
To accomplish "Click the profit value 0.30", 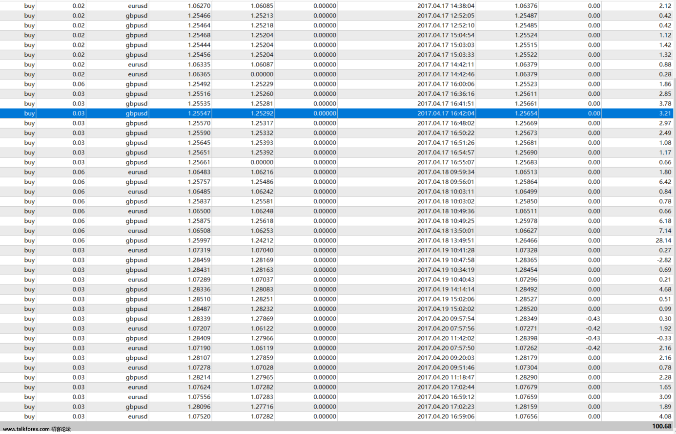I will click(665, 319).
